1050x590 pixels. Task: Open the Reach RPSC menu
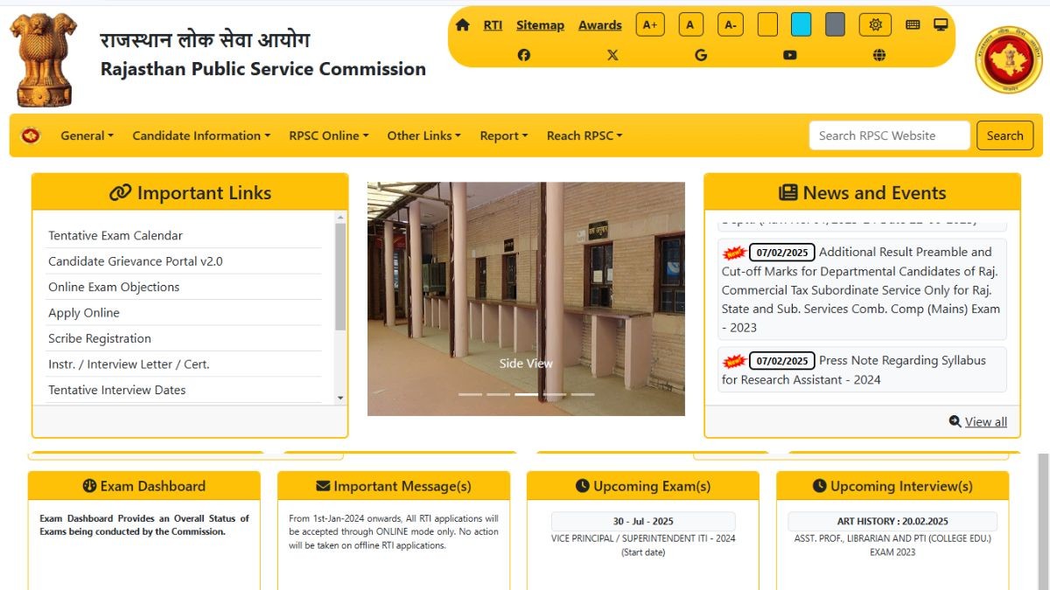(584, 135)
